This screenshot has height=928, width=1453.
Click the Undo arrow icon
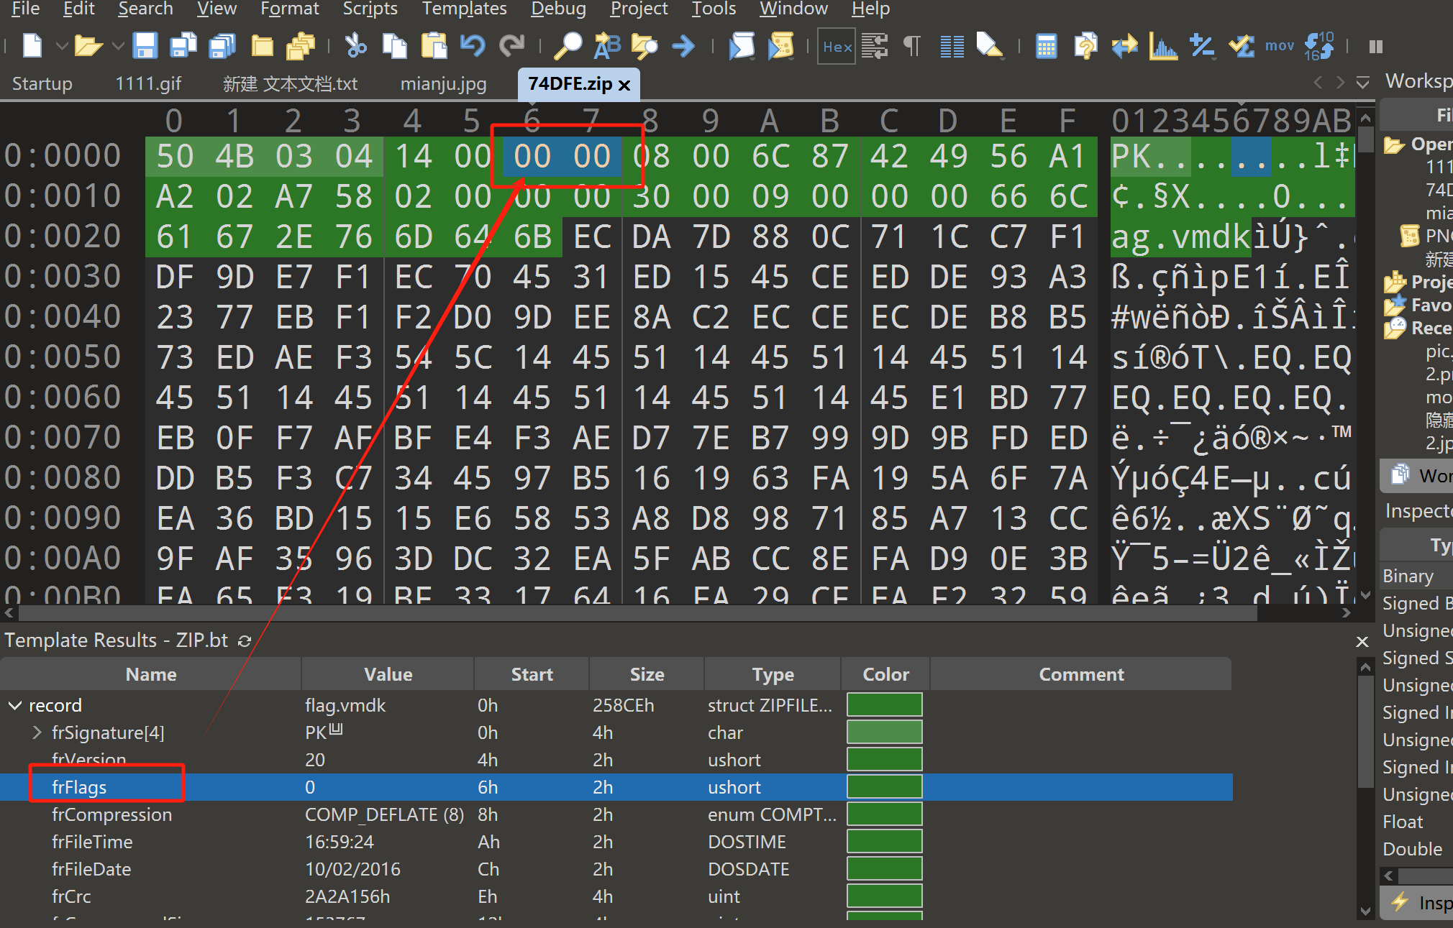(473, 47)
